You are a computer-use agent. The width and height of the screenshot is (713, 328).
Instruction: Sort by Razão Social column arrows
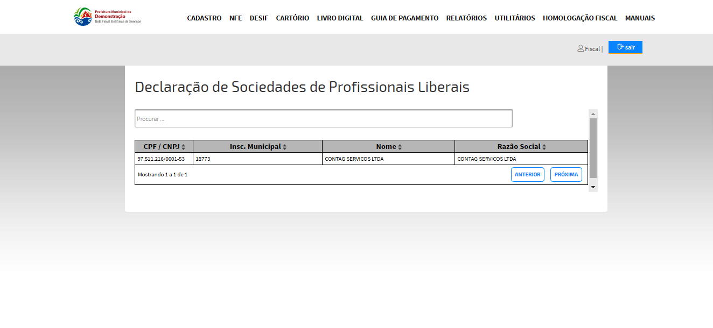click(544, 147)
